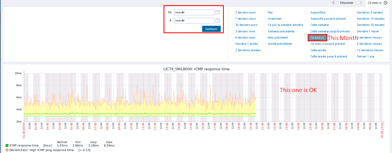
Task: Select Cette année jusqu'à présent
Action: 329,56
